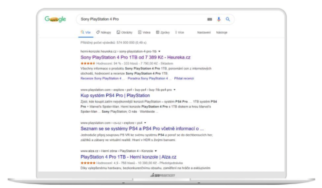Image resolution: width=322 pixels, height=188 pixels.
Task: Expand dropdown arrow next to buy-1tb-ps4-pro URL
Action: 174,89
